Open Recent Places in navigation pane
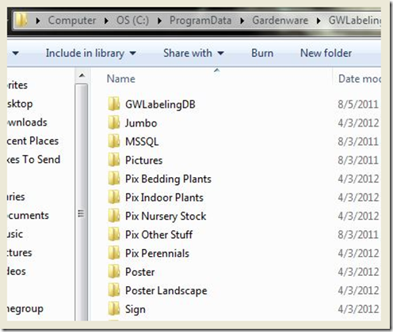 coord(32,141)
